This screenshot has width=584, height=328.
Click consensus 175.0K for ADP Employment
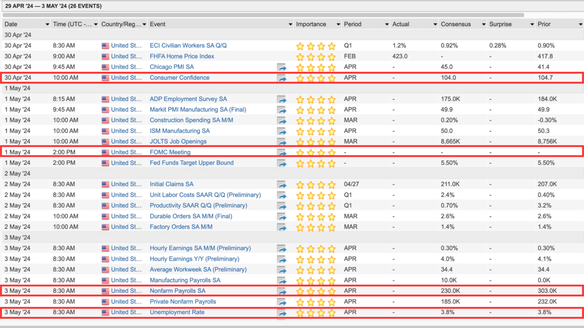[x=450, y=99]
